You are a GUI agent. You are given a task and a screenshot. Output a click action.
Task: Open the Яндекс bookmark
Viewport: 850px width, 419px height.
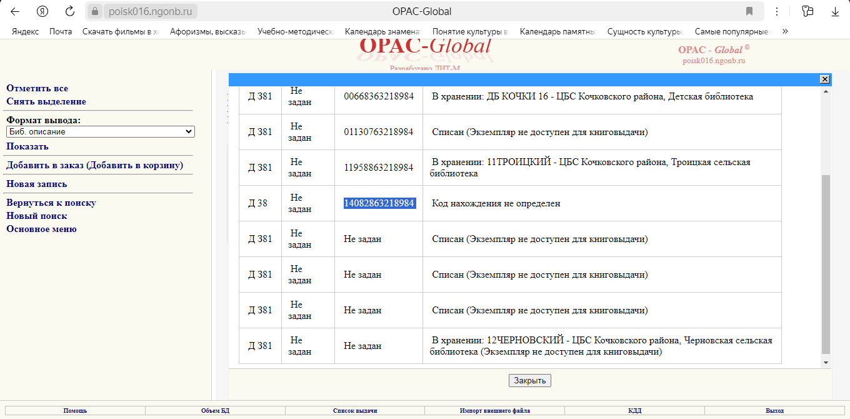(25, 31)
